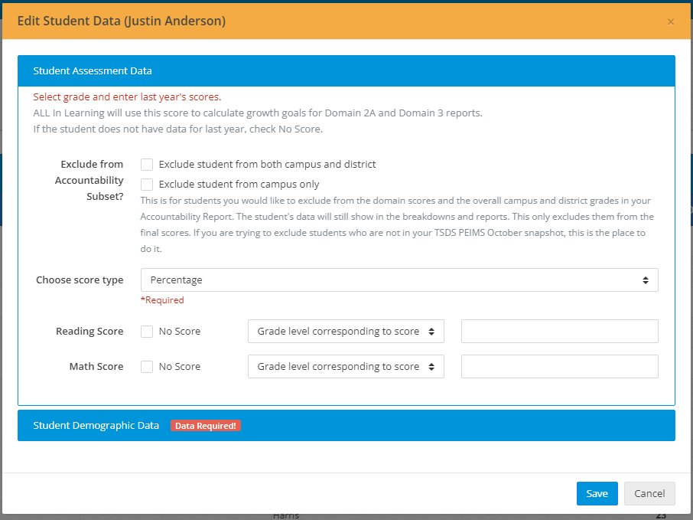Click the red Data Required! badge

[206, 426]
